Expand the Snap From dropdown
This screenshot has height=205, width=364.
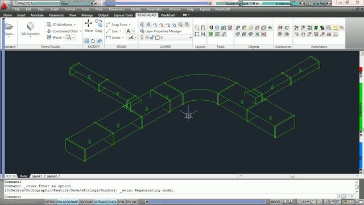pos(130,24)
